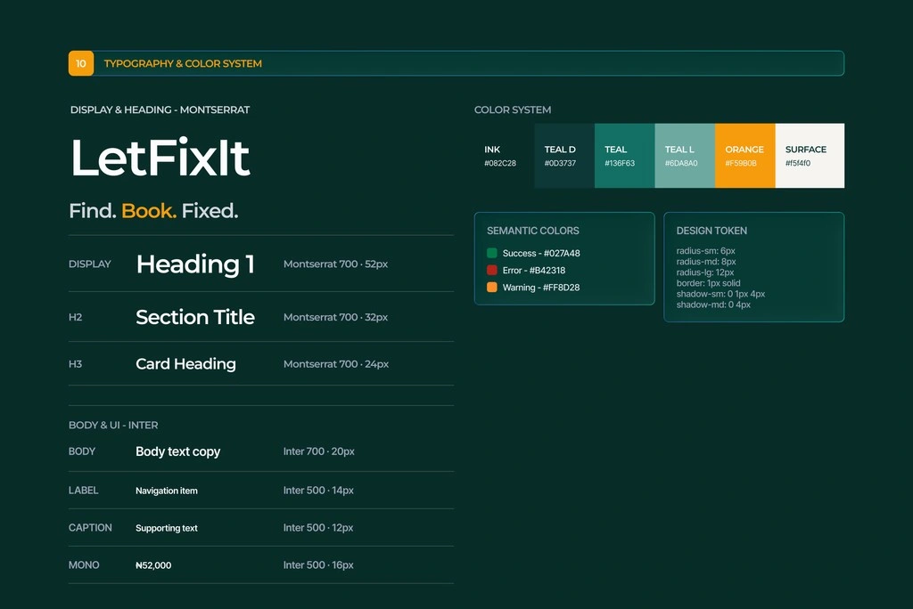Click the orange number 10 badge
Viewport: 913px width, 609px height.
81,63
